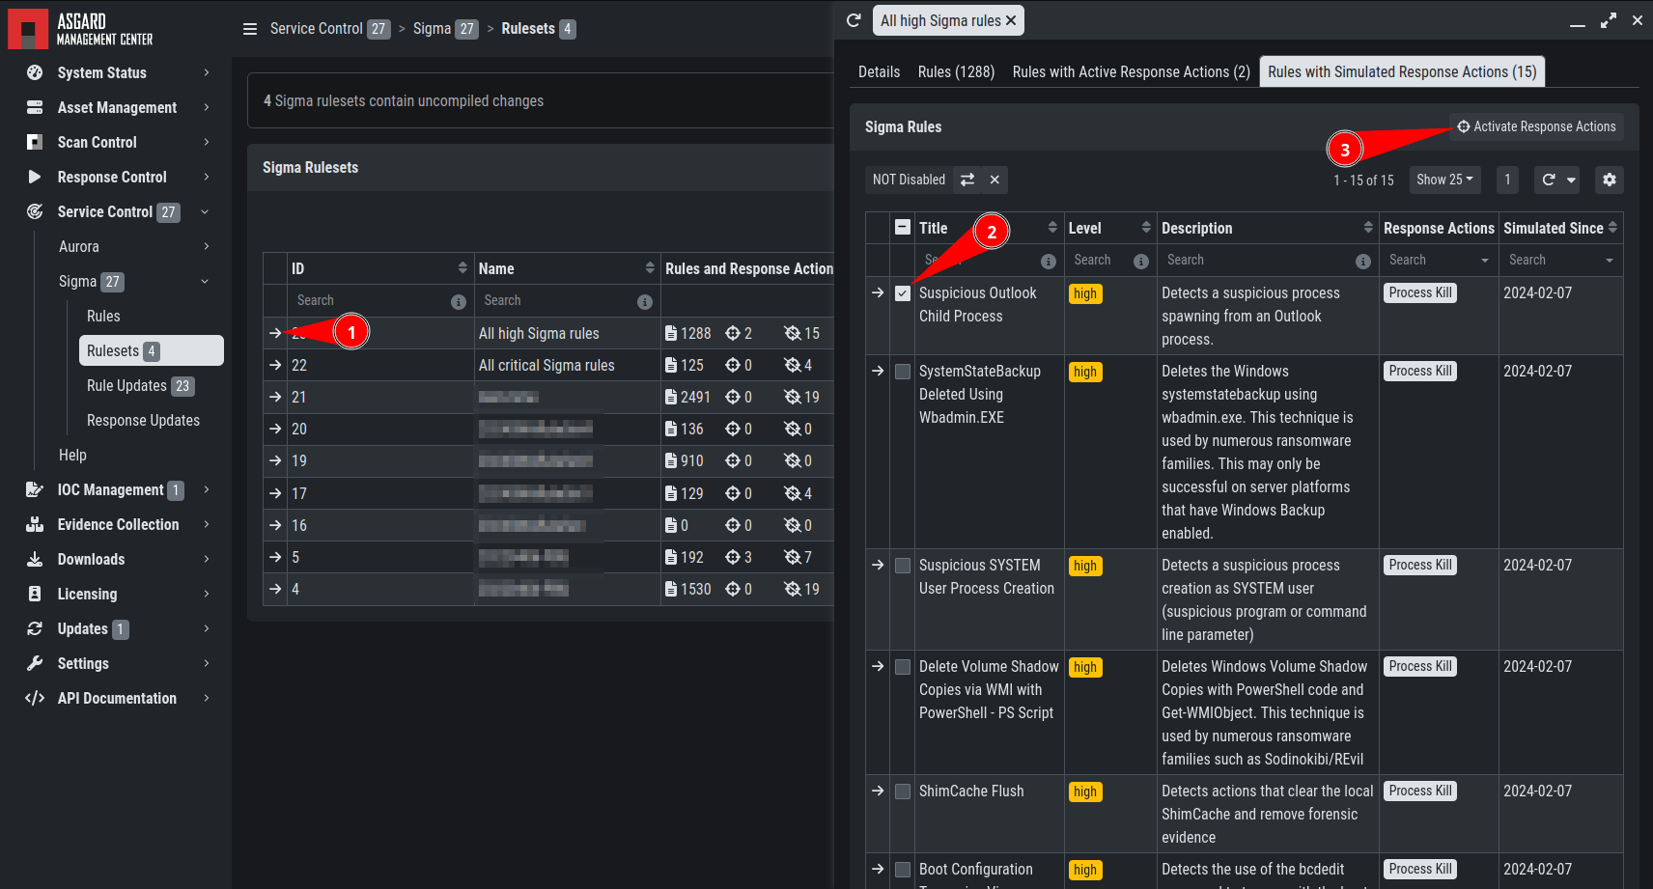Open Rules with Active Response Actions tab

coord(1131,72)
